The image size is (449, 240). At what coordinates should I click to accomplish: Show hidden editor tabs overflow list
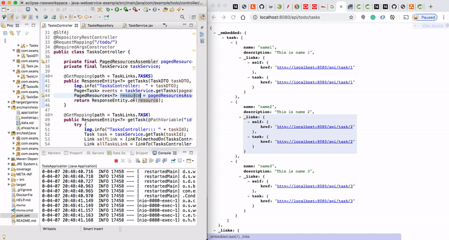(165, 25)
